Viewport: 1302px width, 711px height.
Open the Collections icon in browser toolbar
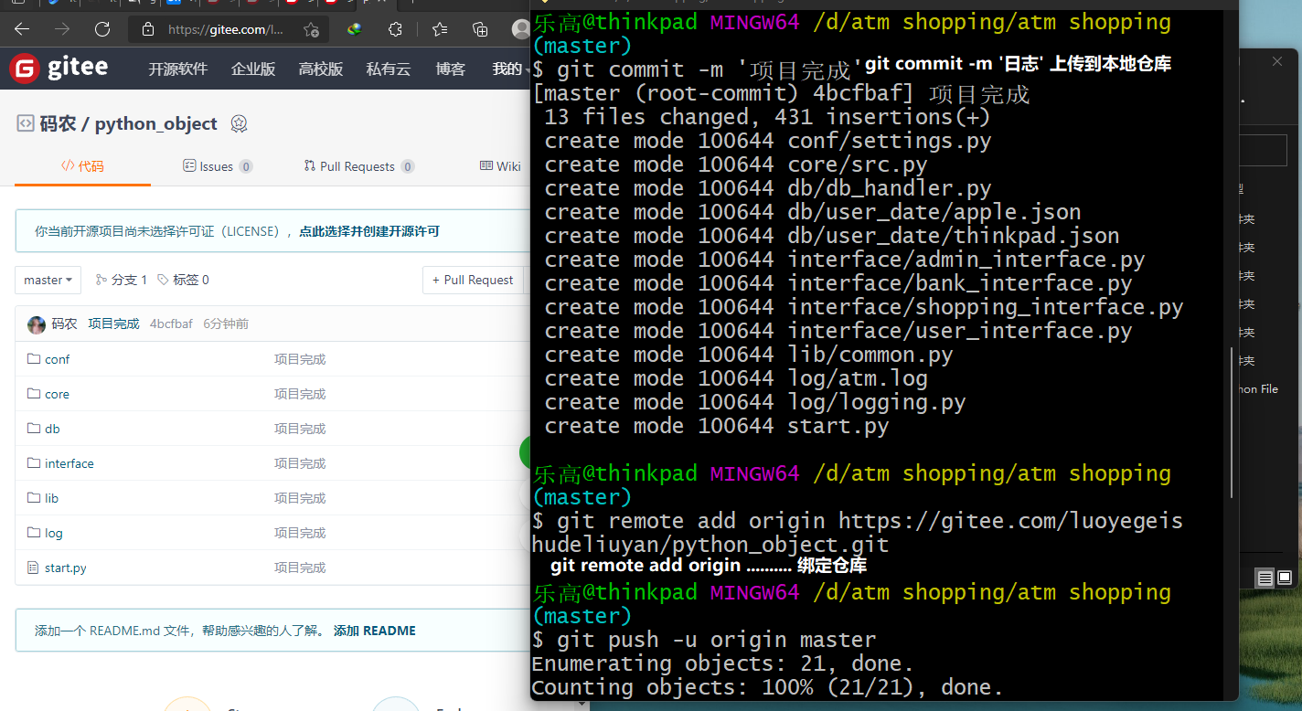pos(479,29)
